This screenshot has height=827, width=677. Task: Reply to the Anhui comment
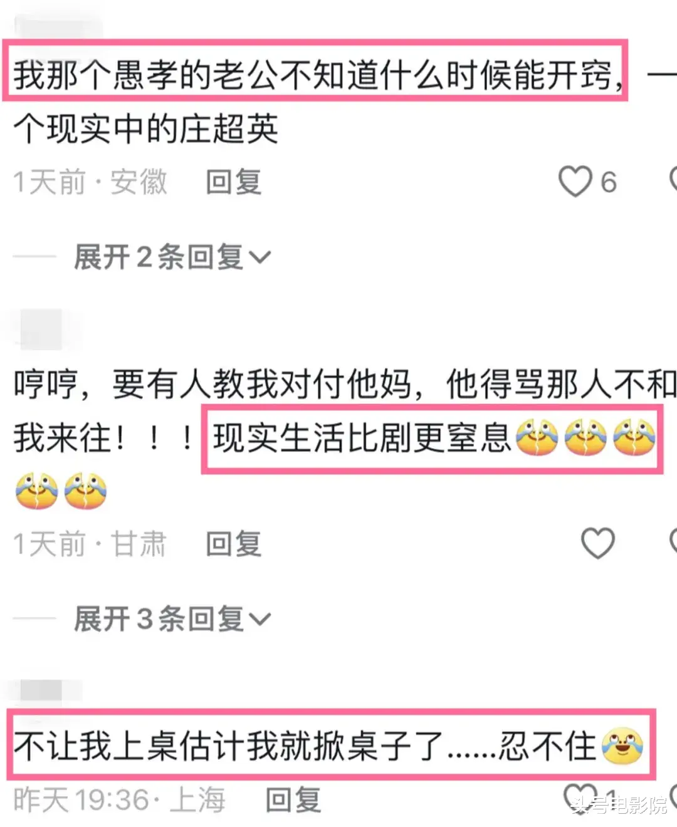coord(233,182)
